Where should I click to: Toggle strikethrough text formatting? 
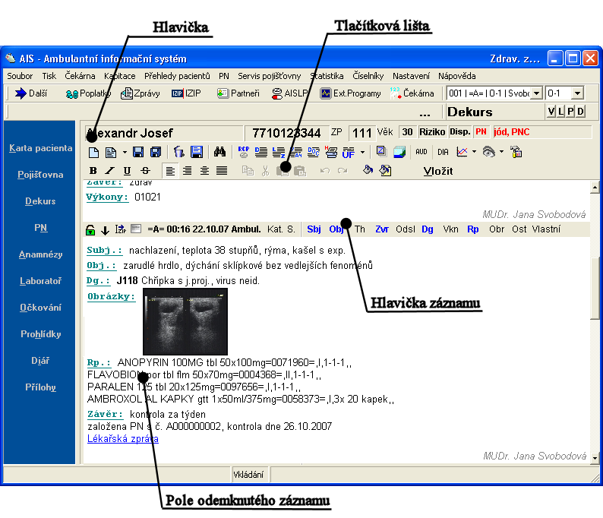[x=144, y=171]
